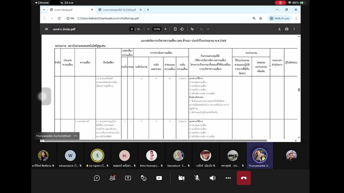Rotate the PDF counterclockwise
The height and width of the screenshot is (193, 344).
pos(182,29)
